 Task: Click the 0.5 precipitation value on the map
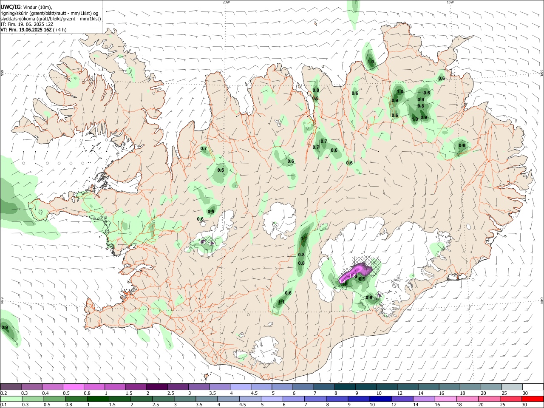(221, 170)
